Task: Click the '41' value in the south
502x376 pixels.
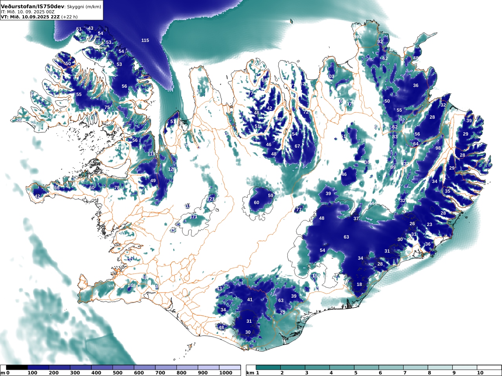Action: 250,300
